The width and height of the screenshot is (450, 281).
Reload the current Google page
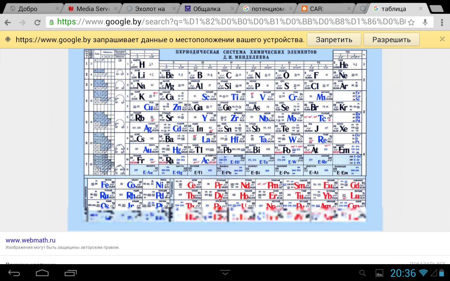point(37,22)
